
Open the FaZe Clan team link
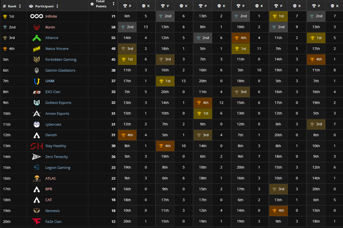point(53,222)
